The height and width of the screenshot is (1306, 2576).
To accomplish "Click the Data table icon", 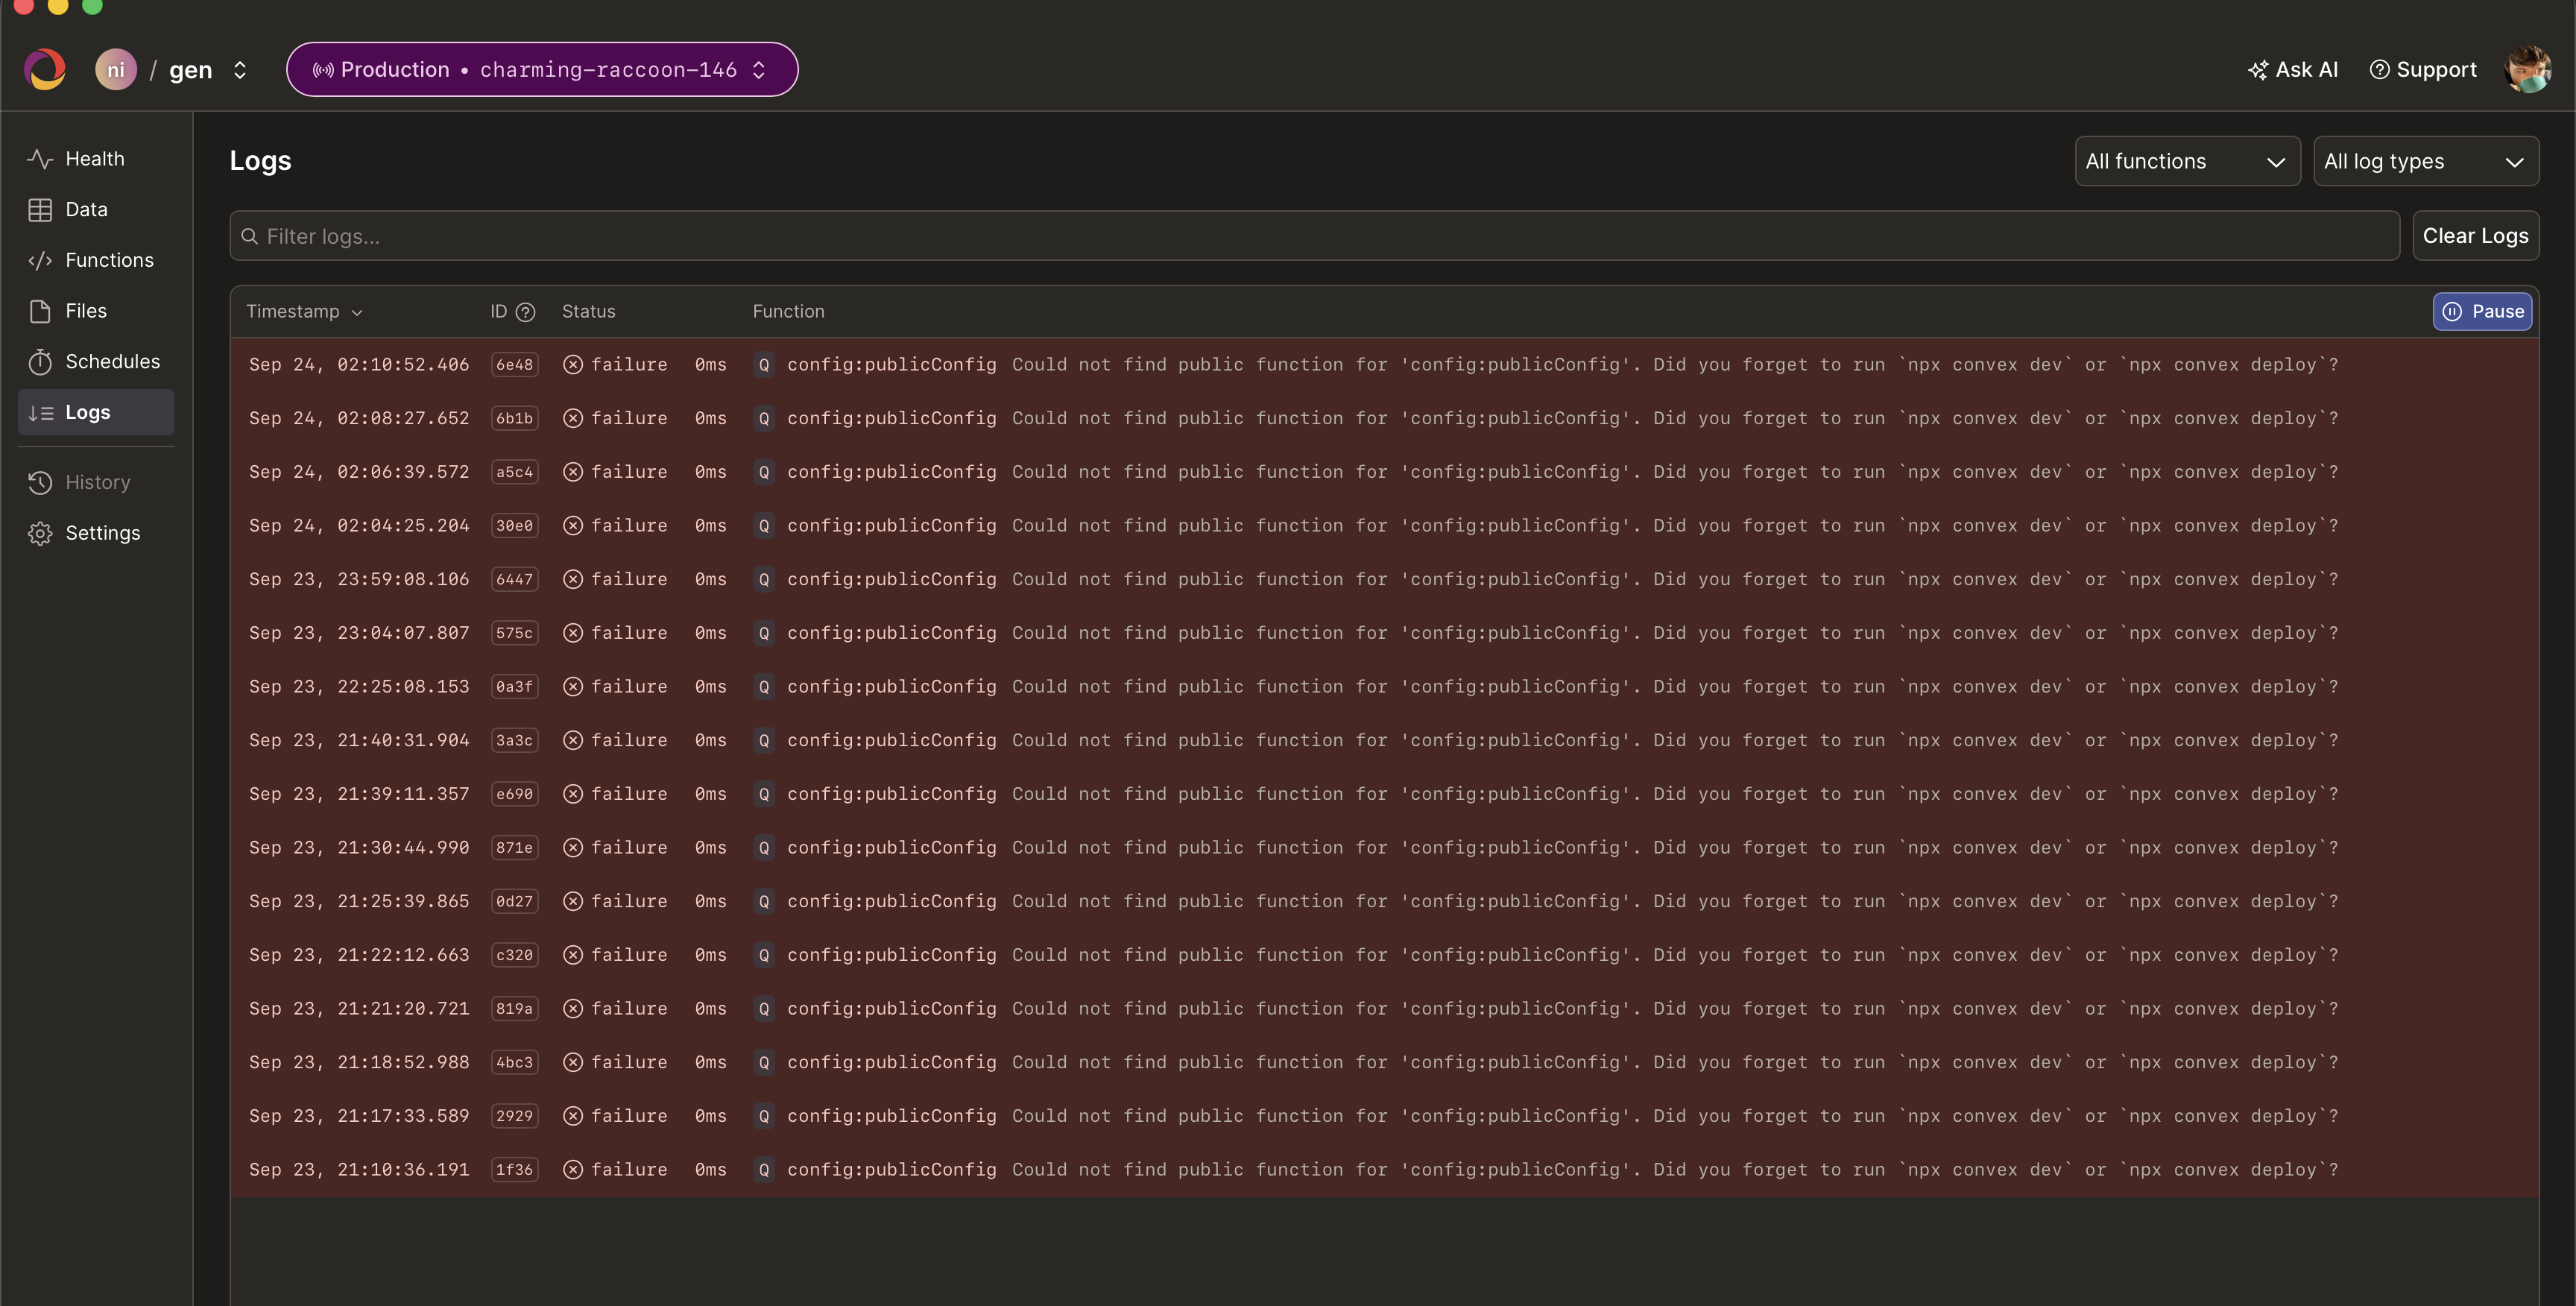I will tap(40, 209).
